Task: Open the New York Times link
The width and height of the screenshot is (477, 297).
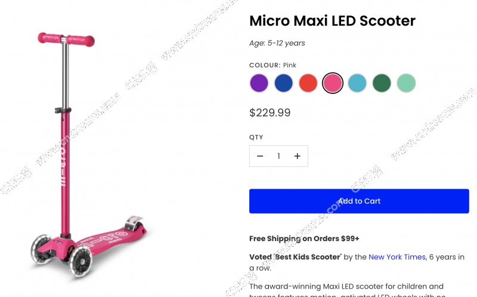Action: pyautogui.click(x=397, y=257)
